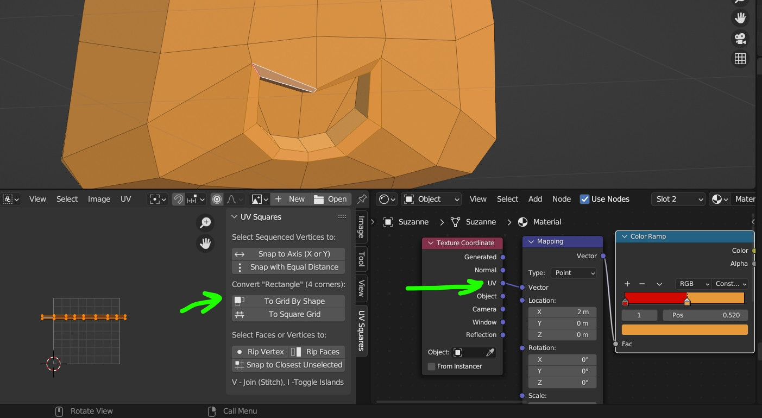Viewport: 762px width, 418px height.
Task: Click the pan hand icon in the UV editor
Action: (205, 243)
